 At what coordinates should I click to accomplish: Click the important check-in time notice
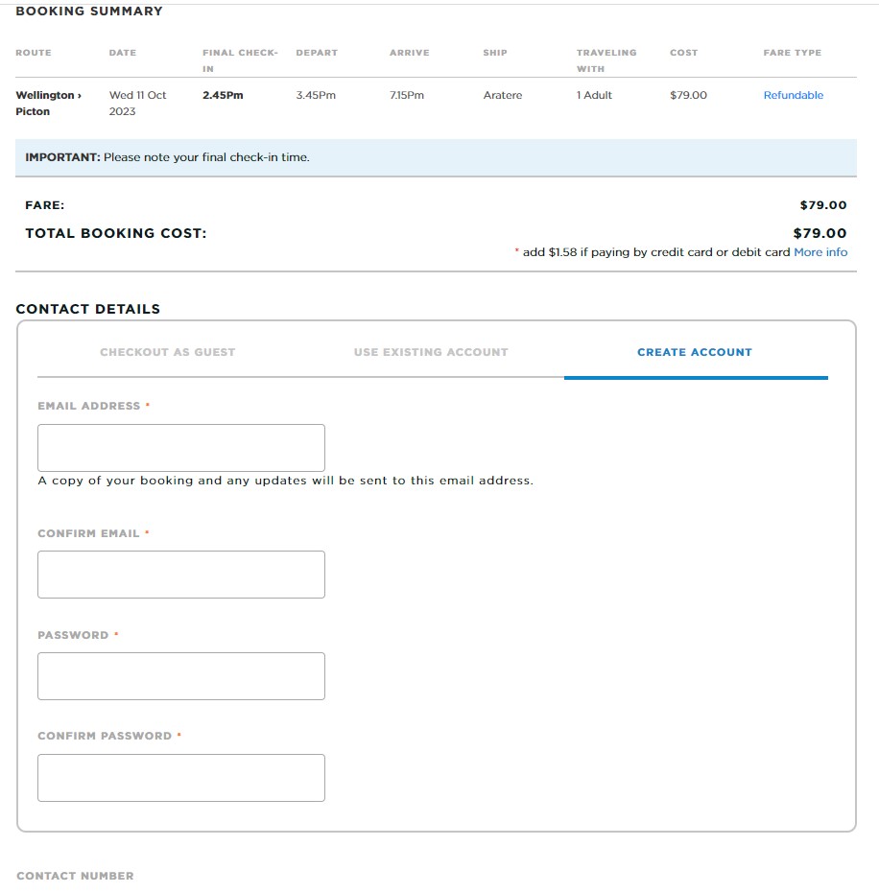(436, 157)
